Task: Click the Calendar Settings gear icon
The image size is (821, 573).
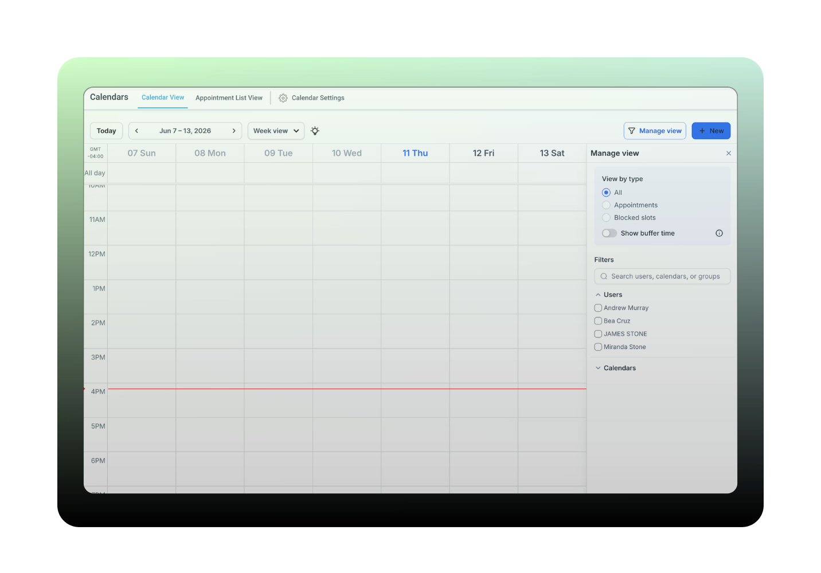Action: pyautogui.click(x=283, y=98)
